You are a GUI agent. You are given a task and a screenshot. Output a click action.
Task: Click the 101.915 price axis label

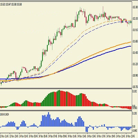[x=135, y=30]
